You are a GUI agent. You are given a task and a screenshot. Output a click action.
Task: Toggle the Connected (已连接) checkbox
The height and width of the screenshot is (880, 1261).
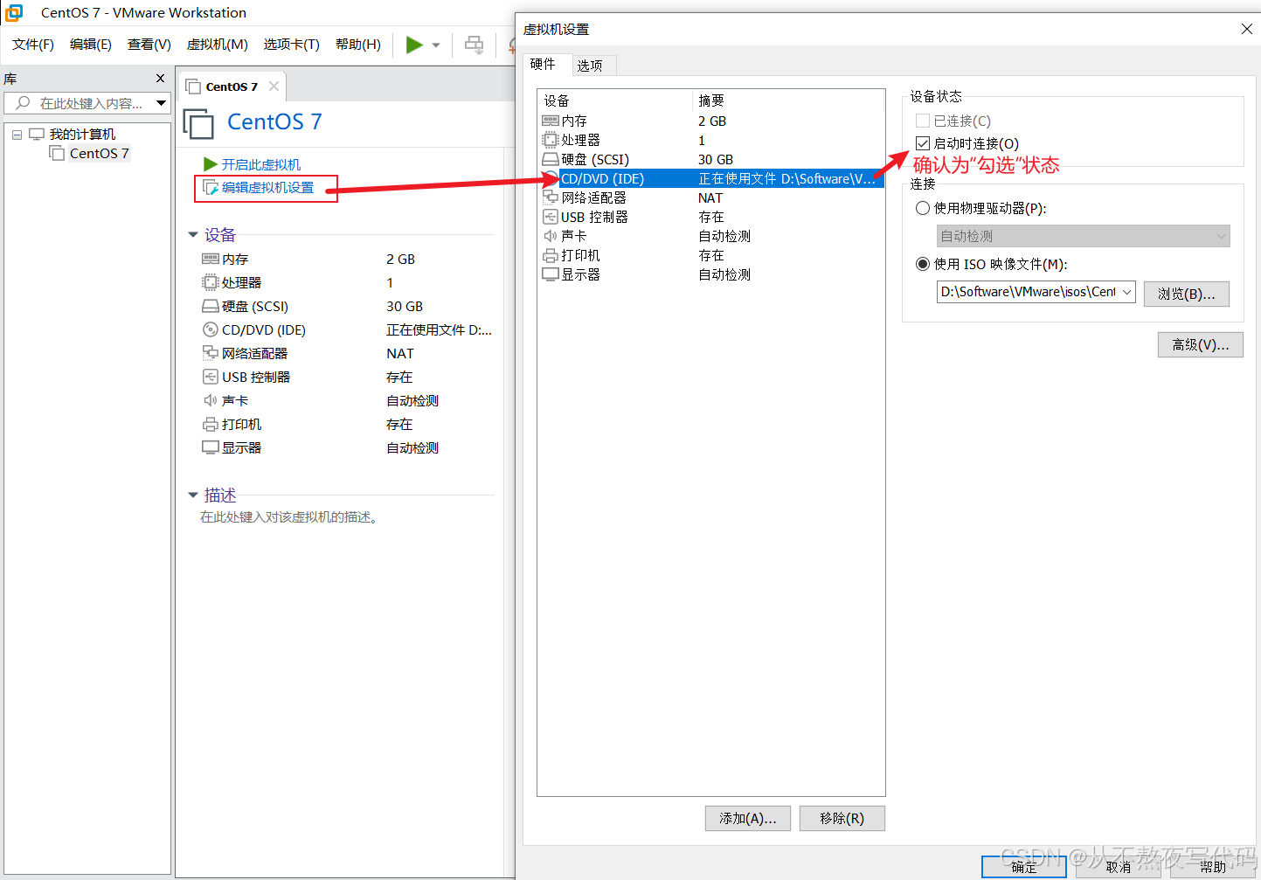(922, 121)
